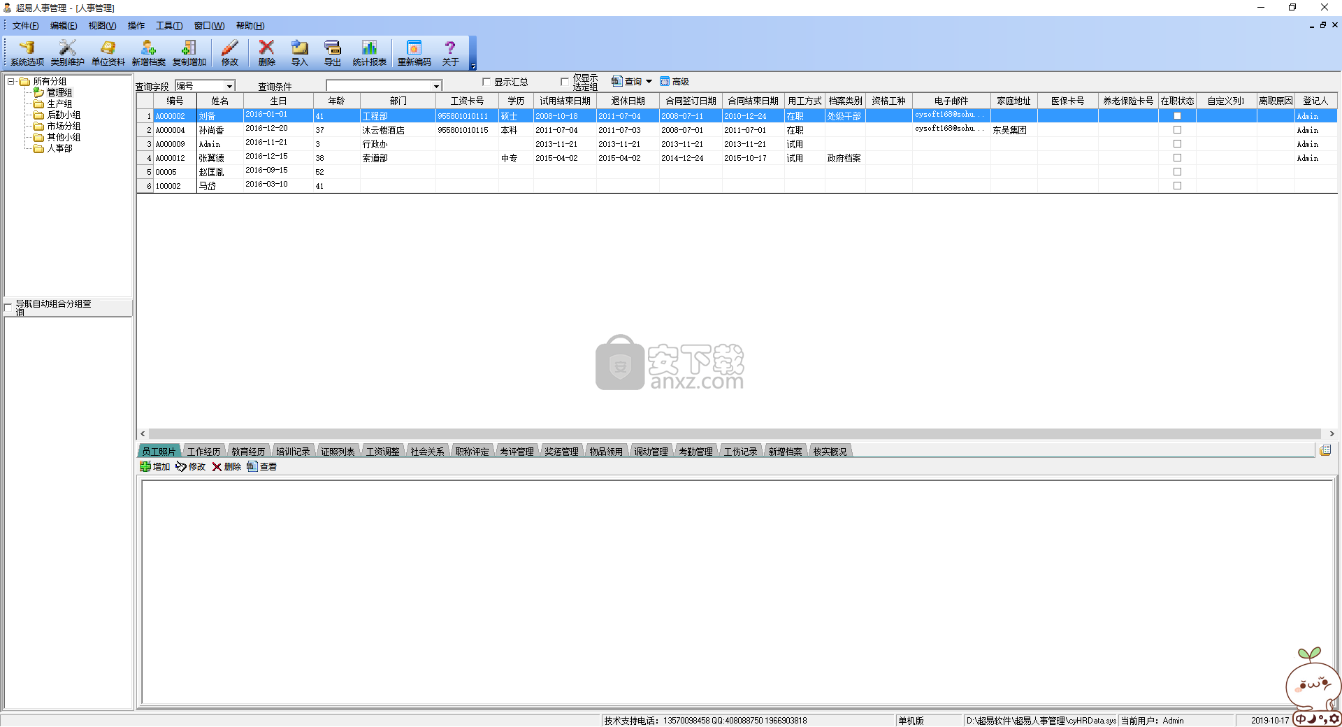Click the 查询 search button
Image resolution: width=1342 pixels, height=727 pixels.
click(626, 82)
